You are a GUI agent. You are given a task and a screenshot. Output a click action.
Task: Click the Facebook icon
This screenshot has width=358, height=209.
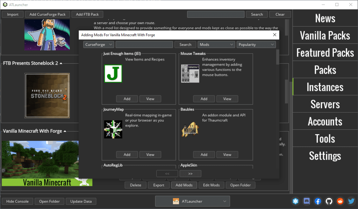[x=317, y=201]
